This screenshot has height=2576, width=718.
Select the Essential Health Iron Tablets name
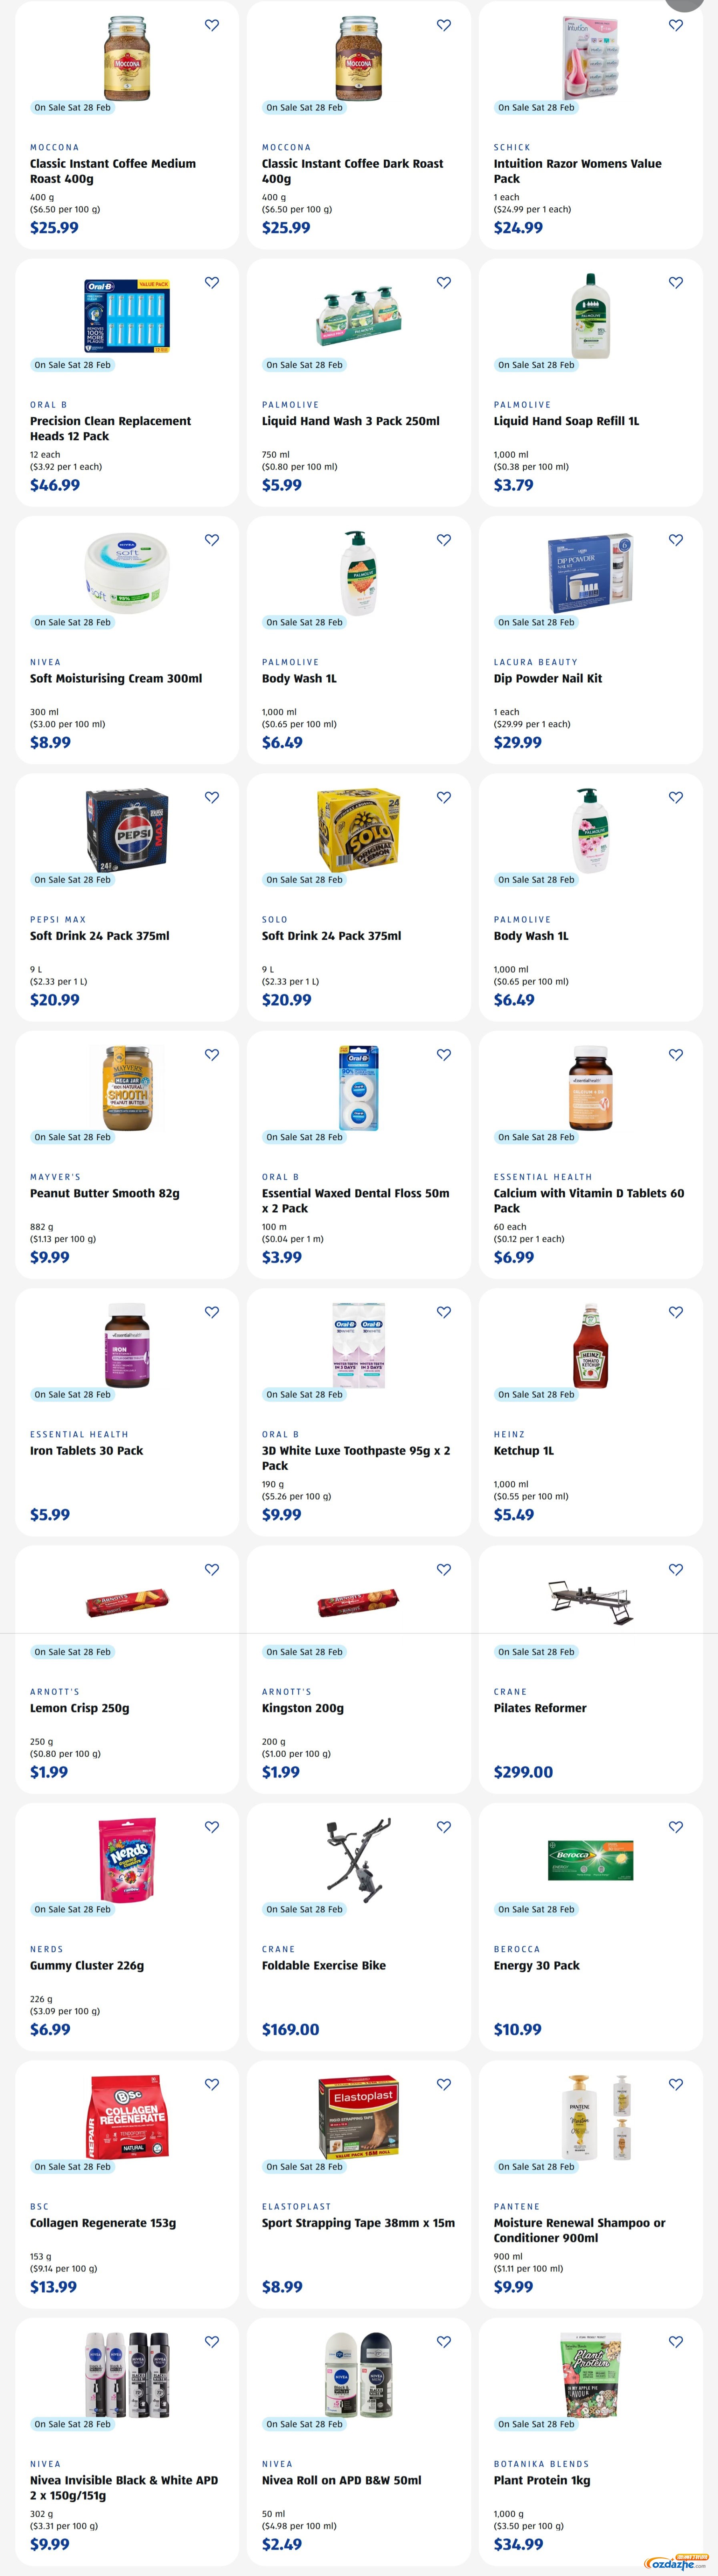tap(86, 1450)
